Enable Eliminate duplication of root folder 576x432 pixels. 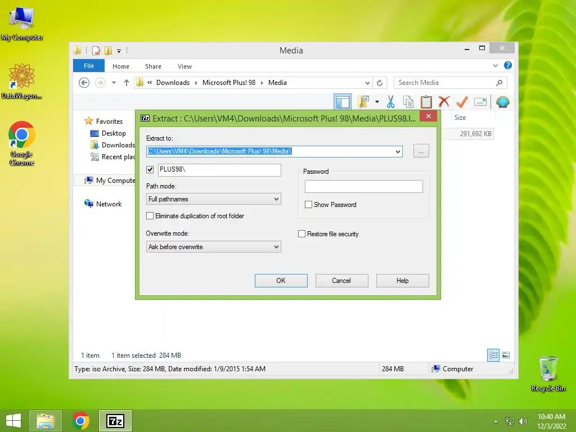click(x=150, y=215)
